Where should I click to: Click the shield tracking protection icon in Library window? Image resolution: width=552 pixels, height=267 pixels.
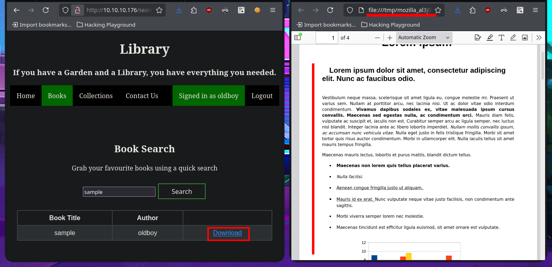click(65, 10)
